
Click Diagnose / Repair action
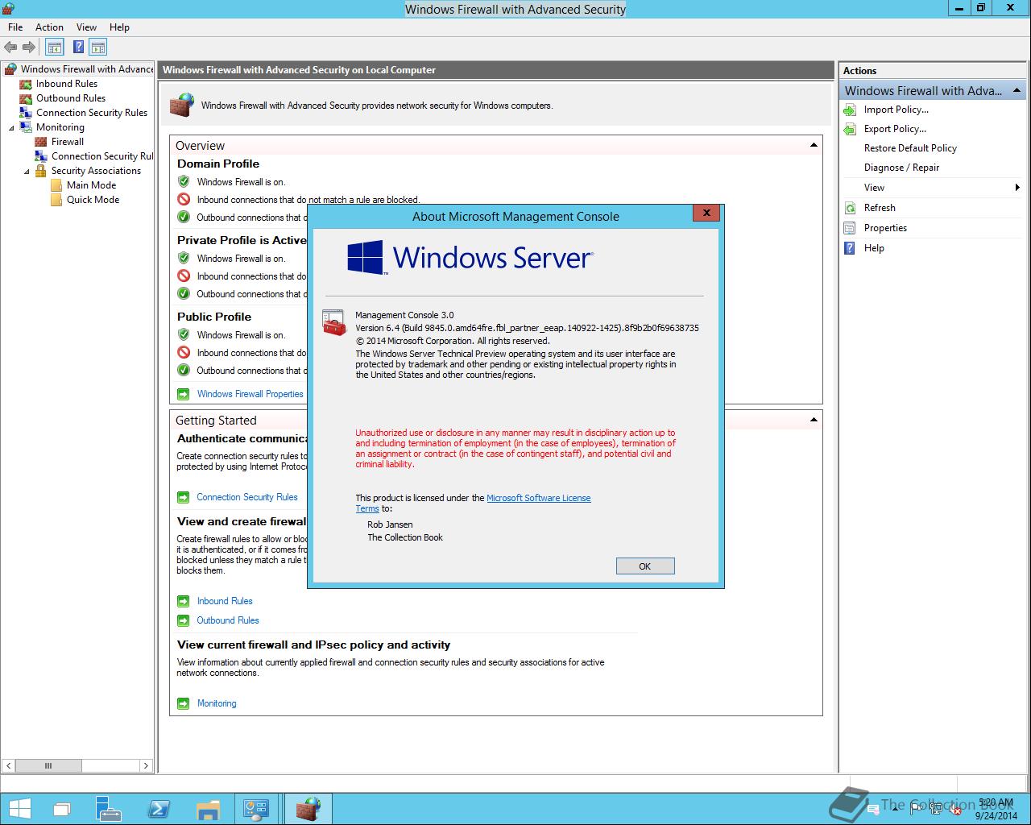[x=901, y=168]
